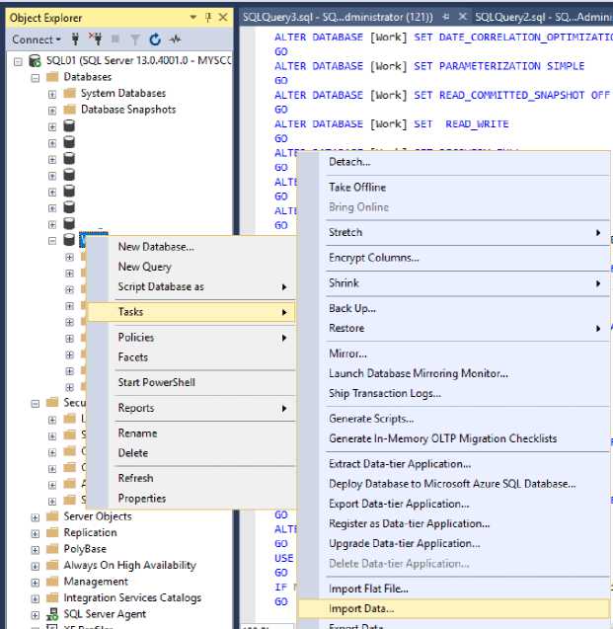Image resolution: width=613 pixels, height=629 pixels.
Task: Close the SQLQuery3.sql tab
Action: click(x=462, y=17)
